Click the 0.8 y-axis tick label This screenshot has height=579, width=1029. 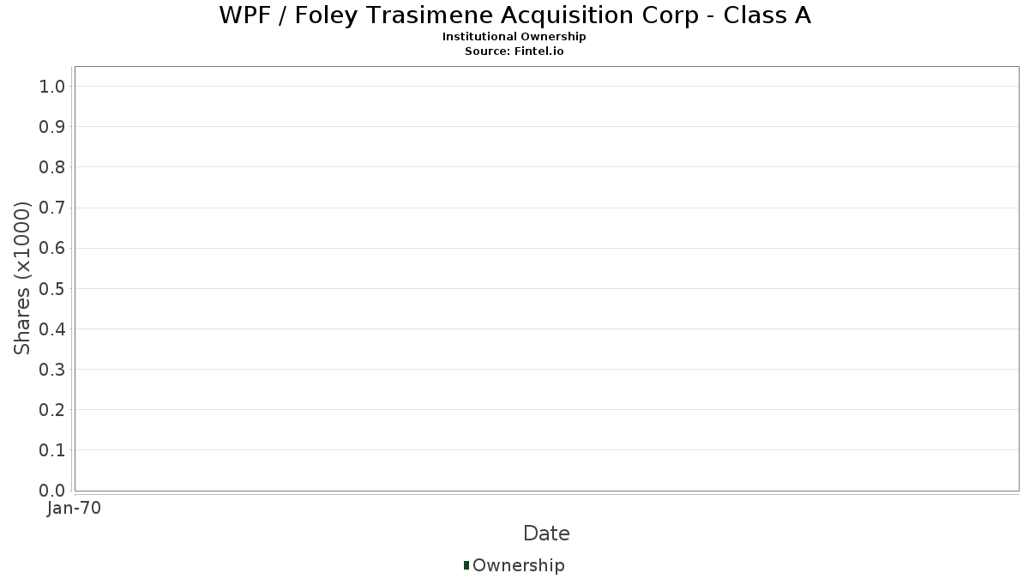click(52, 167)
